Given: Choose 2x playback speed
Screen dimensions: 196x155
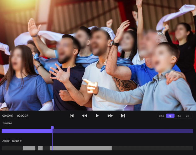Looking at the screenshot, I should pyautogui.click(x=187, y=116).
